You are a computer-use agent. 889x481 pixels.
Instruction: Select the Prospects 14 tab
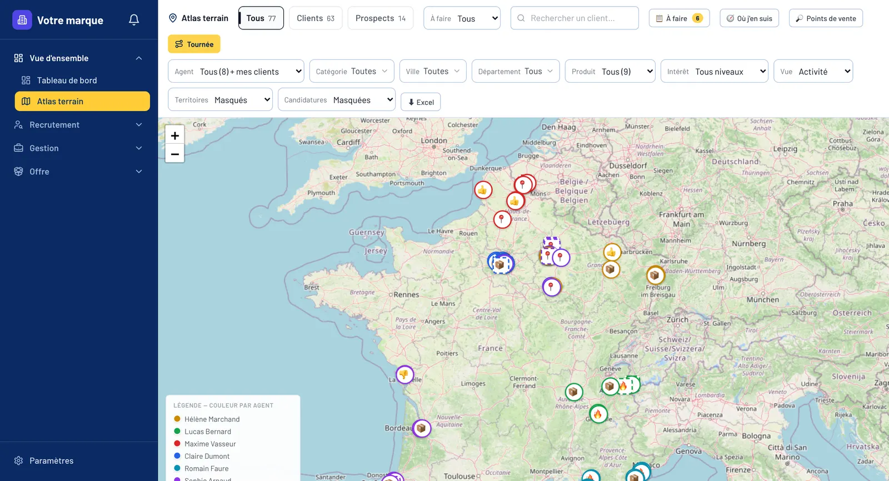(381, 18)
